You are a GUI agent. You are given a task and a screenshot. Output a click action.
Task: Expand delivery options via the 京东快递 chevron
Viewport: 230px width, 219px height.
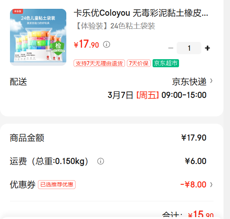211,81
